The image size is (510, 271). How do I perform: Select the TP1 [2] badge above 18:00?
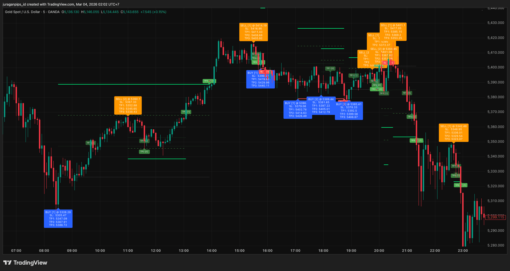click(330, 68)
